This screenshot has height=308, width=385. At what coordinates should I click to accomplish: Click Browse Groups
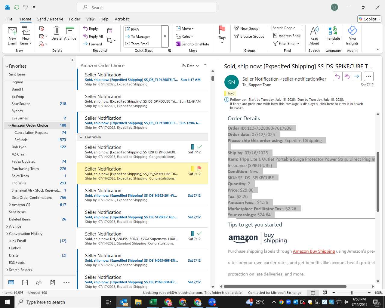click(x=249, y=36)
